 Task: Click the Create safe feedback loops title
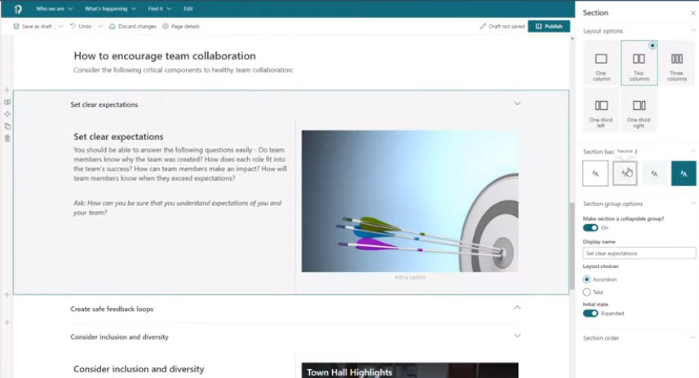click(112, 309)
